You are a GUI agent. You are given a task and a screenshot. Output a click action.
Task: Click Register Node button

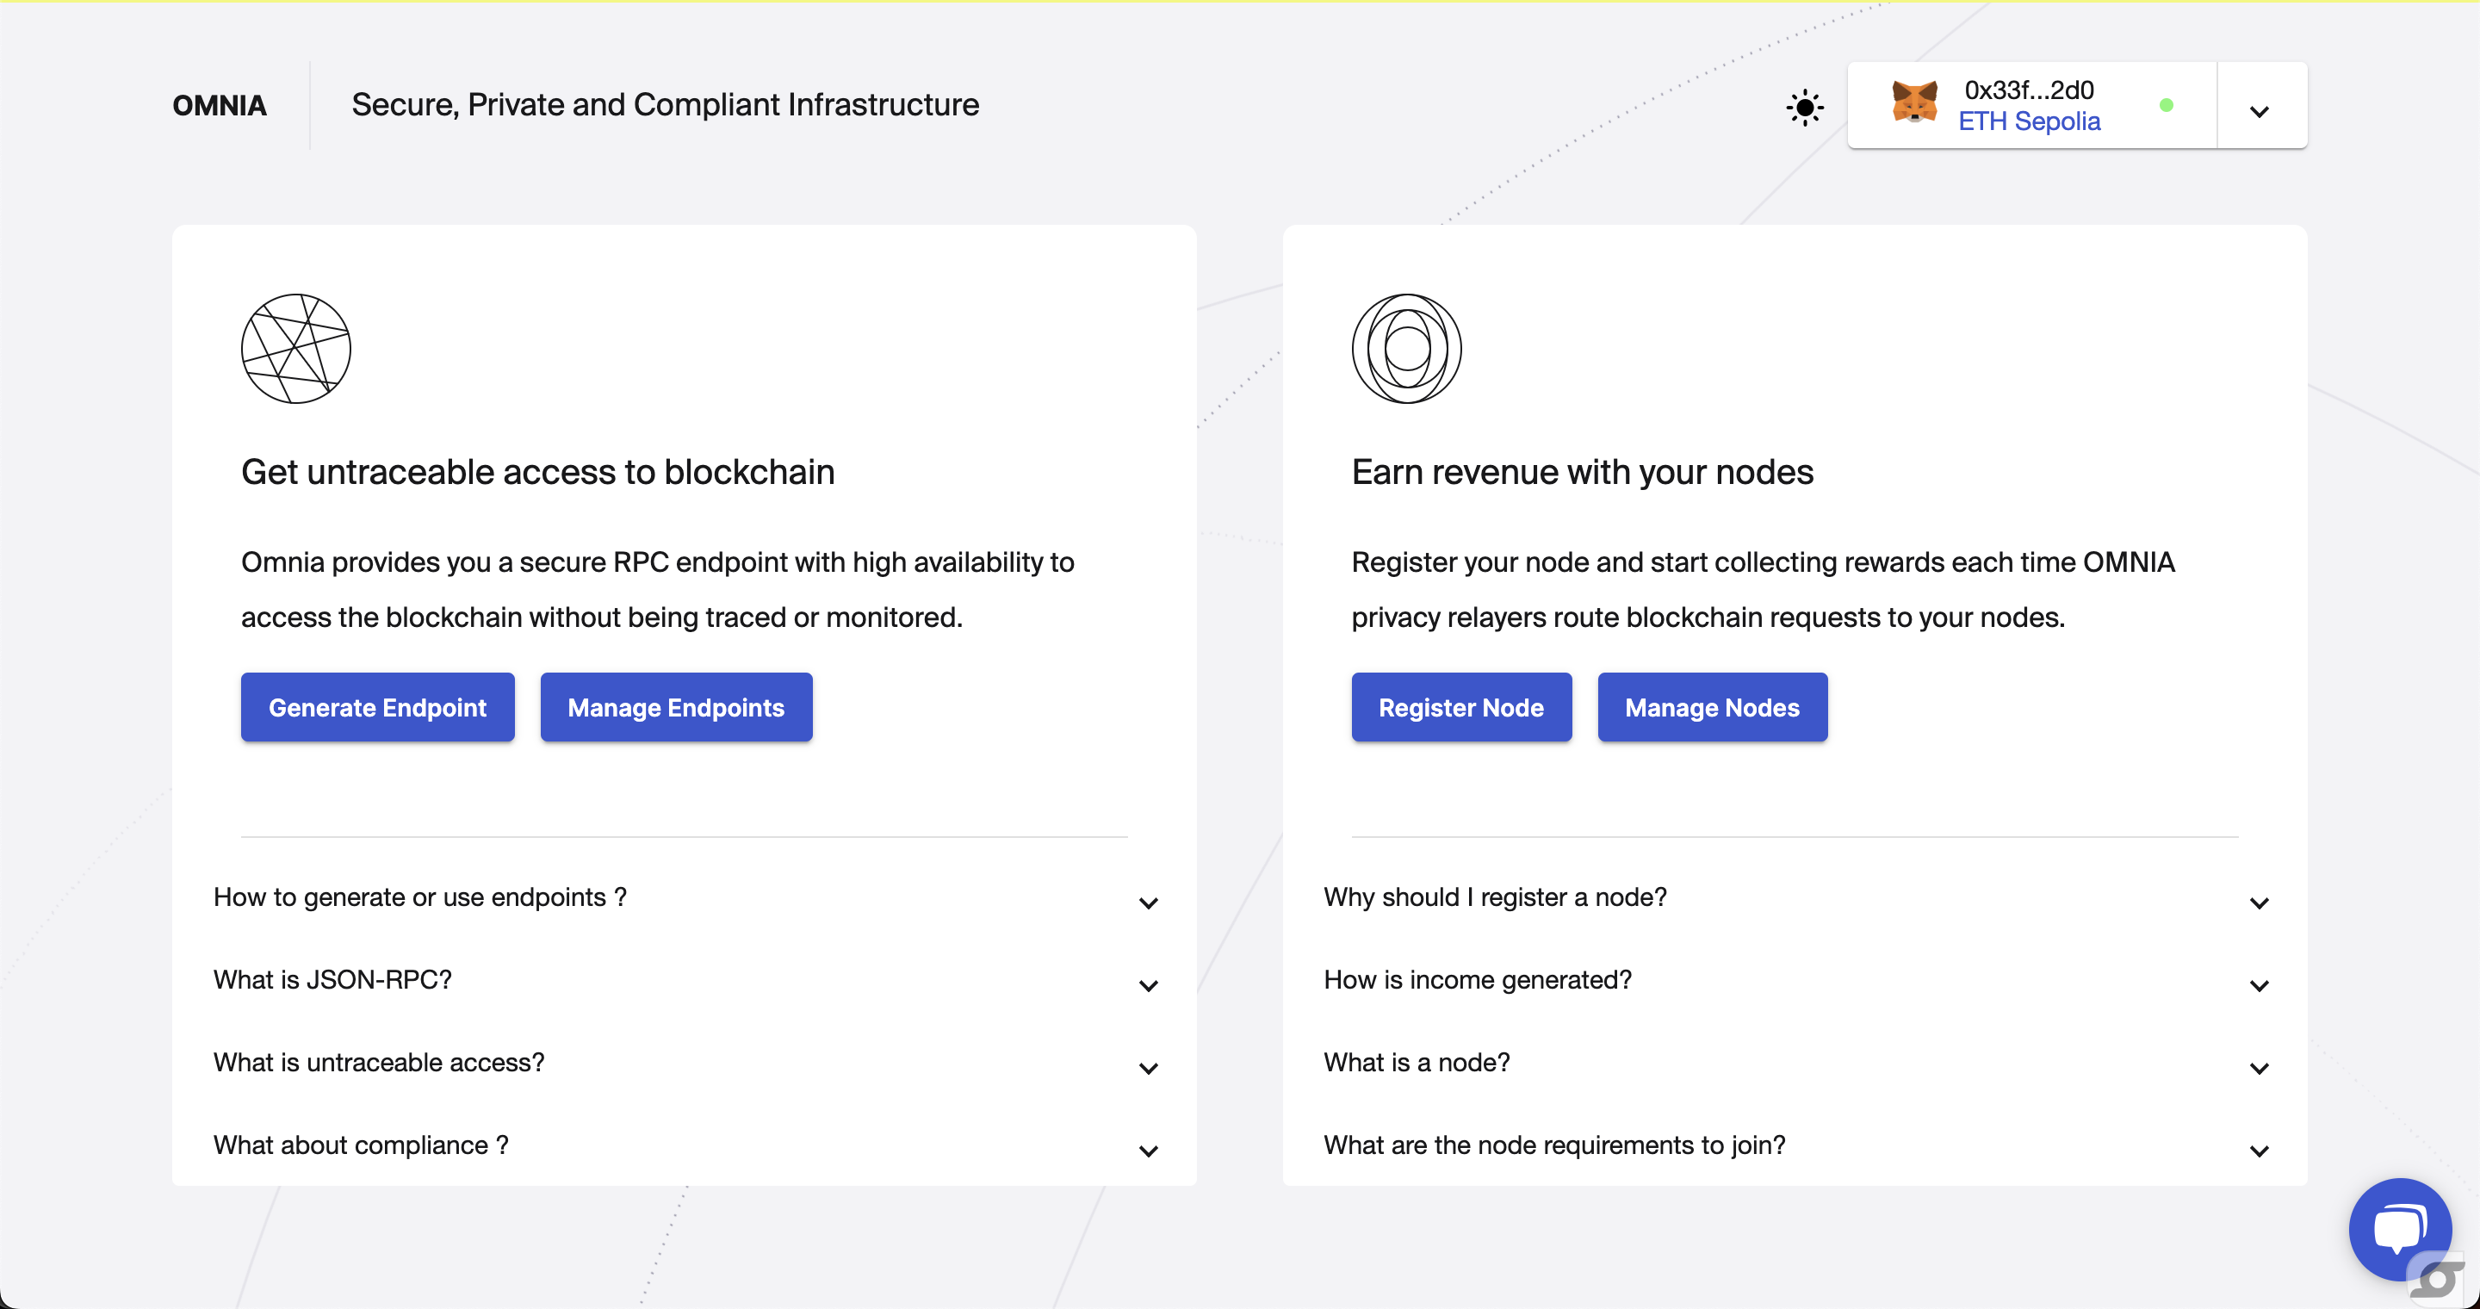[1461, 707]
